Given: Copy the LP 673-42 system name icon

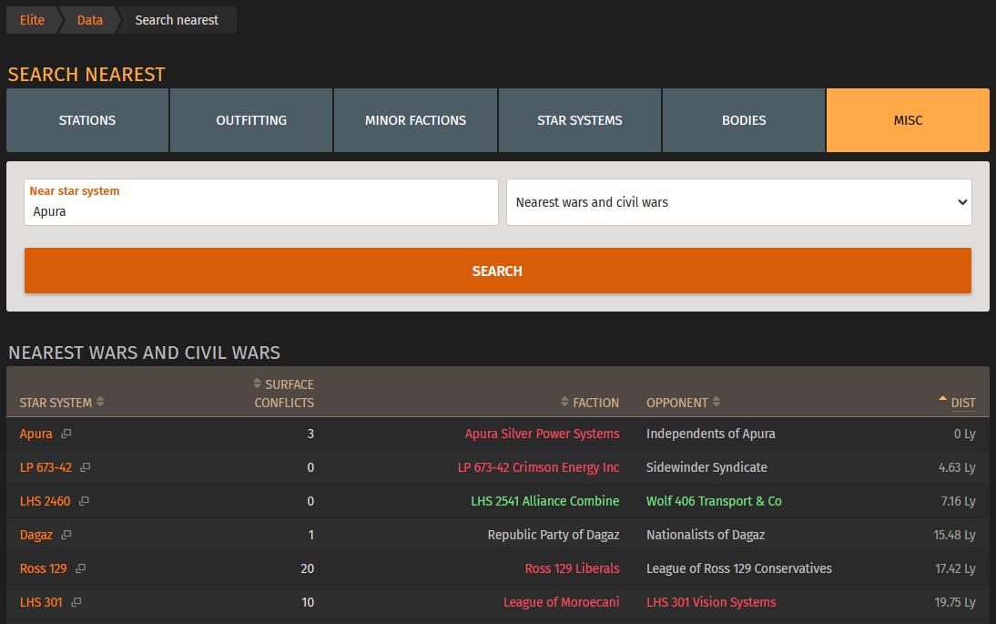Looking at the screenshot, I should point(85,467).
